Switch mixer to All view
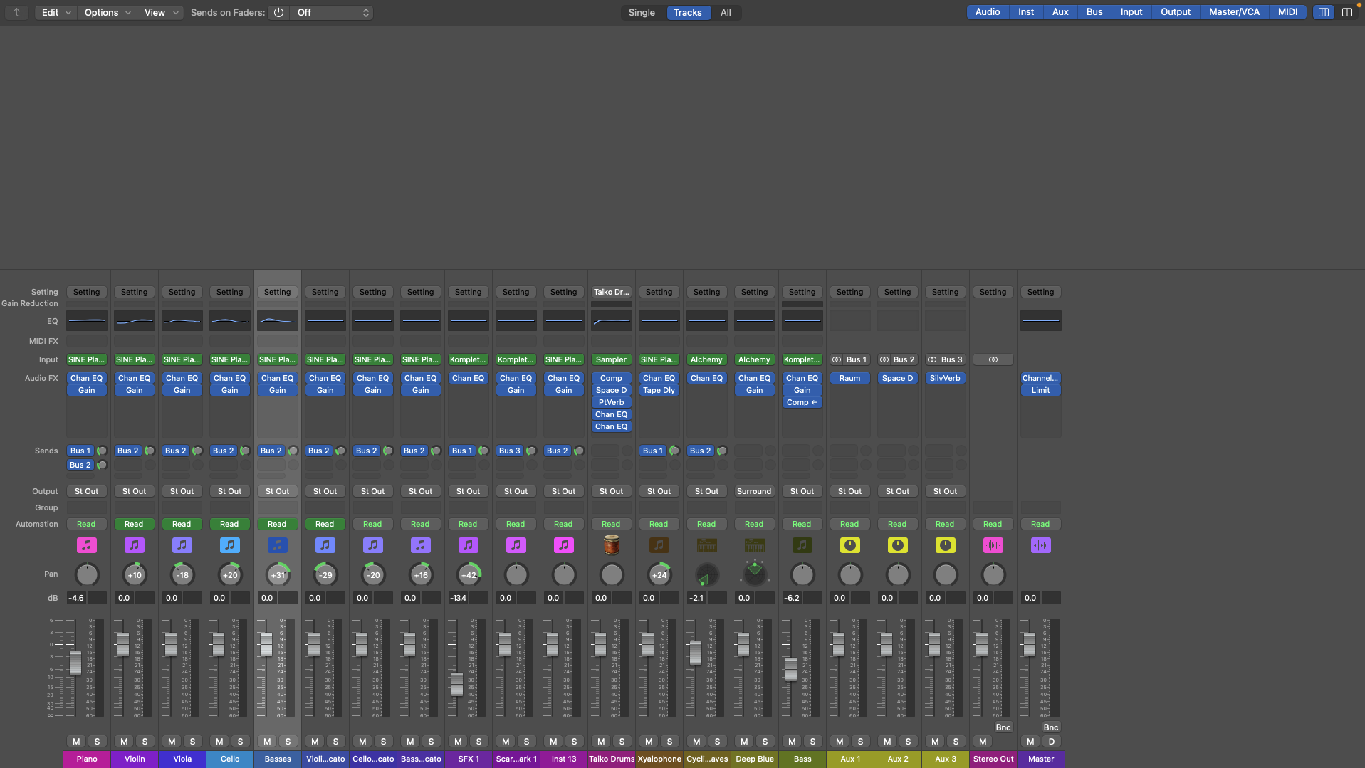The image size is (1365, 768). click(725, 12)
